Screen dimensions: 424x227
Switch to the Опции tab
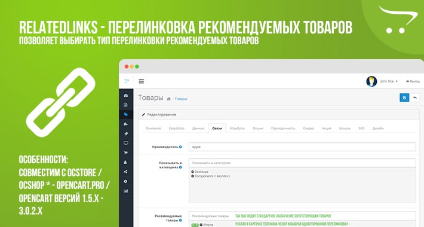pyautogui.click(x=258, y=128)
